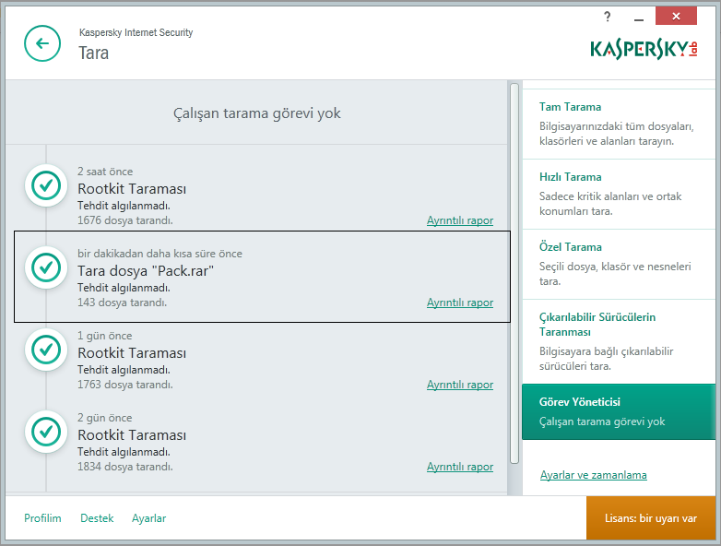This screenshot has width=721, height=546.
Task: Open help with the question mark icon
Action: point(608,17)
